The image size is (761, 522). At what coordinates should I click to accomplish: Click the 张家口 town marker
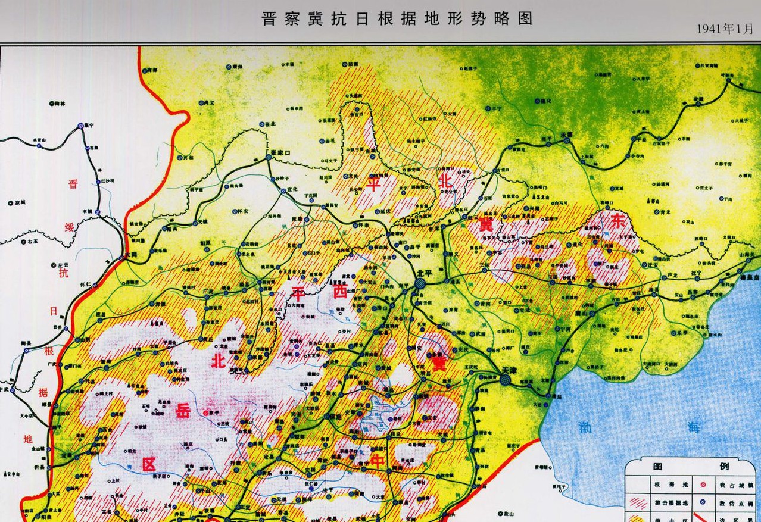(x=269, y=158)
